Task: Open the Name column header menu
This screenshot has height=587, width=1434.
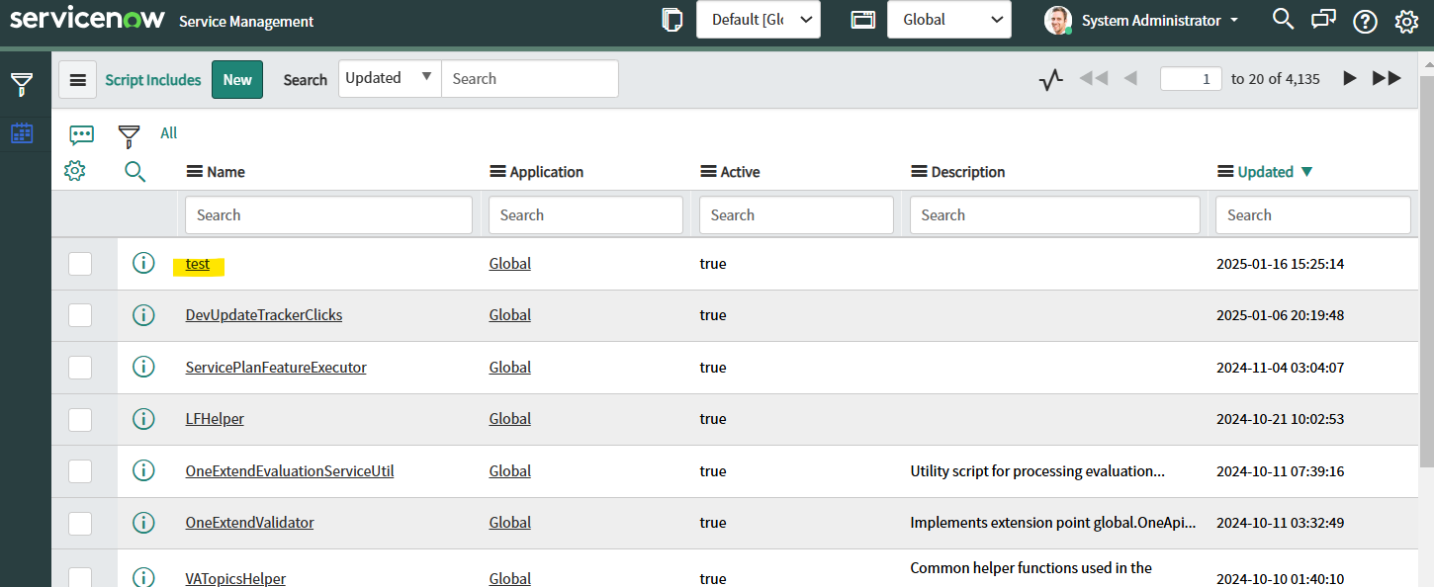Action: click(193, 171)
